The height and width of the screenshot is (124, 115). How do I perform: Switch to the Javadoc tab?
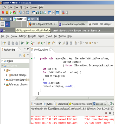coord(49,104)
